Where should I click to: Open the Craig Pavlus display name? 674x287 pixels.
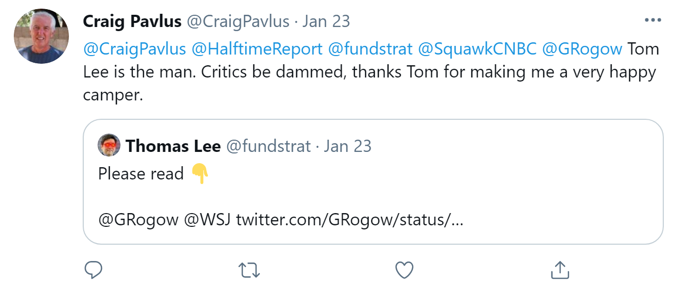132,21
